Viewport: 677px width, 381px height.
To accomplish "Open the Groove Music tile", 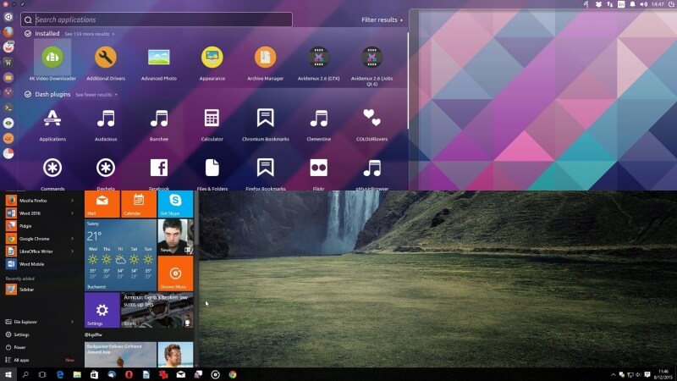I will click(175, 273).
